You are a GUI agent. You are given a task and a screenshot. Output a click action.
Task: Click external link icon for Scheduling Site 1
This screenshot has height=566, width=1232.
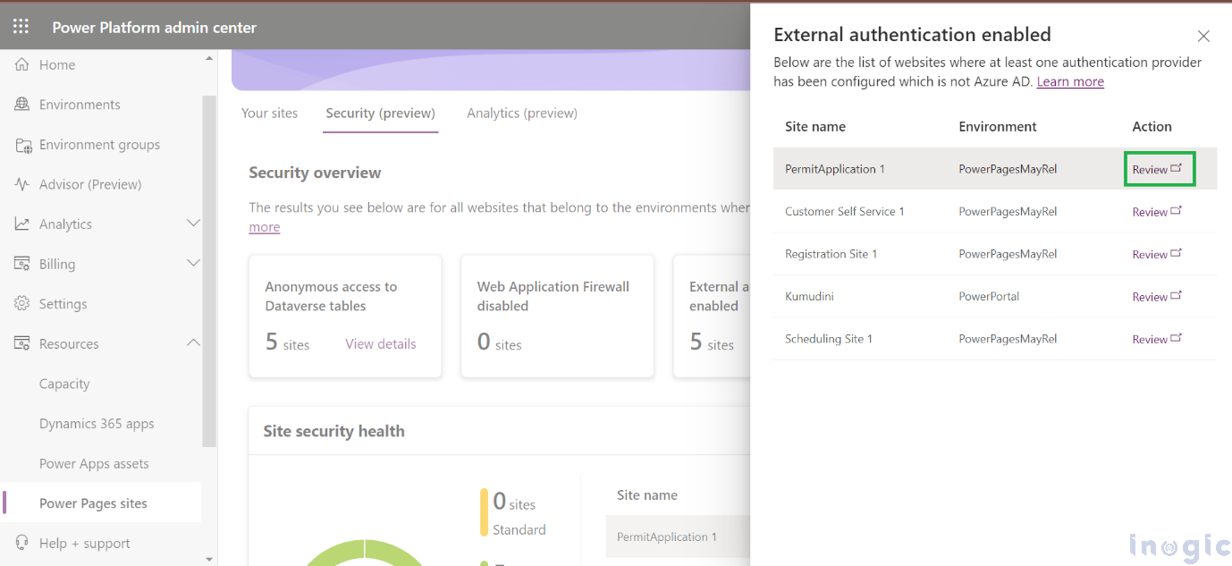pos(1177,338)
